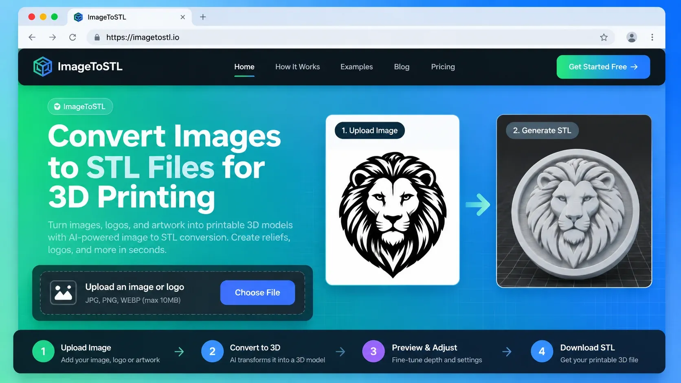Image resolution: width=681 pixels, height=383 pixels.
Task: Open the Pricing nav link
Action: click(443, 67)
